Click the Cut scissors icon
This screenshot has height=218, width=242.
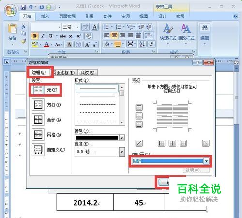point(24,26)
